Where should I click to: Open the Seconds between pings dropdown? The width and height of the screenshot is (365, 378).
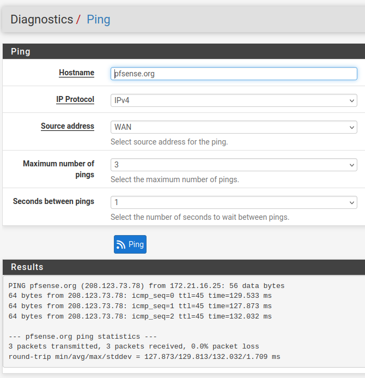point(234,202)
